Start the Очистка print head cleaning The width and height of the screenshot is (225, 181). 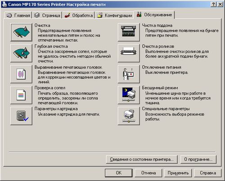tap(21, 32)
